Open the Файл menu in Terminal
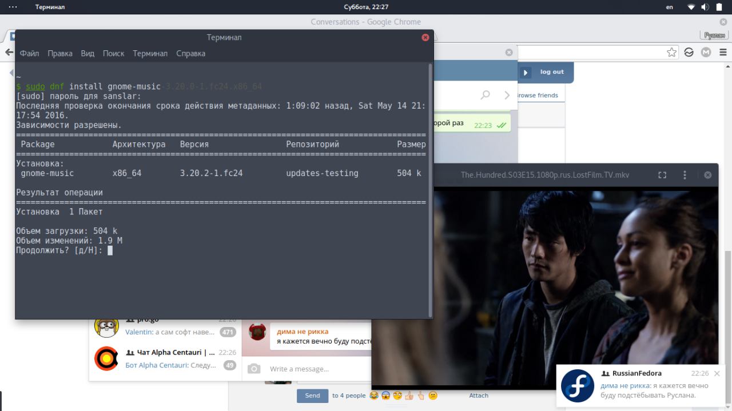 [x=29, y=53]
